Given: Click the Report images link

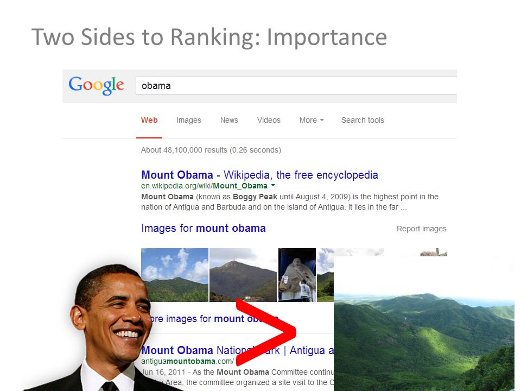Looking at the screenshot, I should pos(421,229).
